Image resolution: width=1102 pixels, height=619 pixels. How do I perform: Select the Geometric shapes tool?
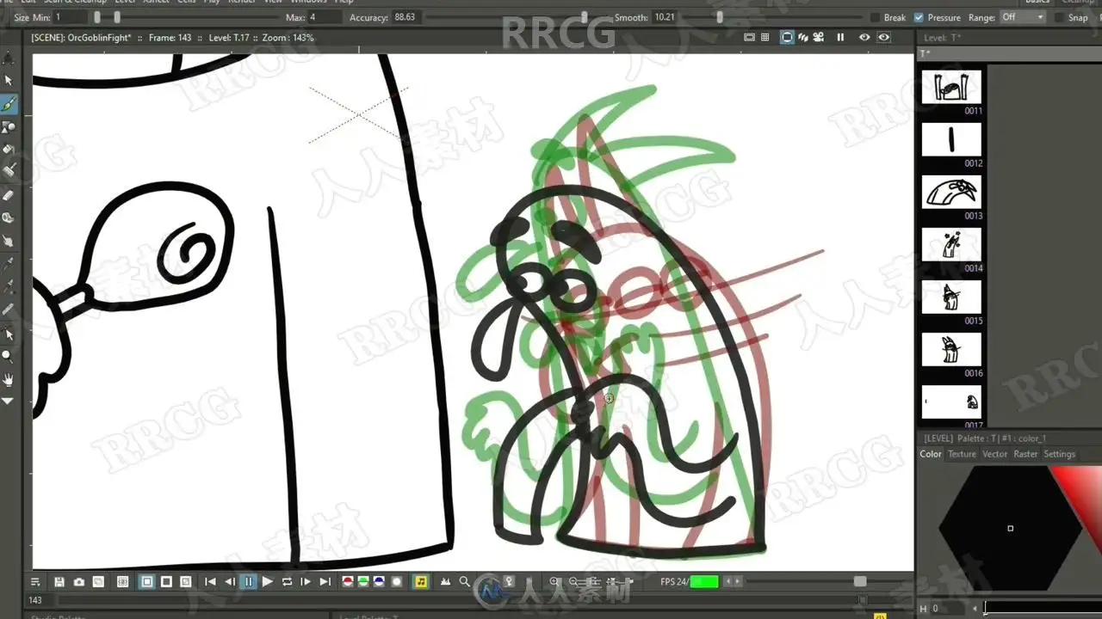click(9, 126)
